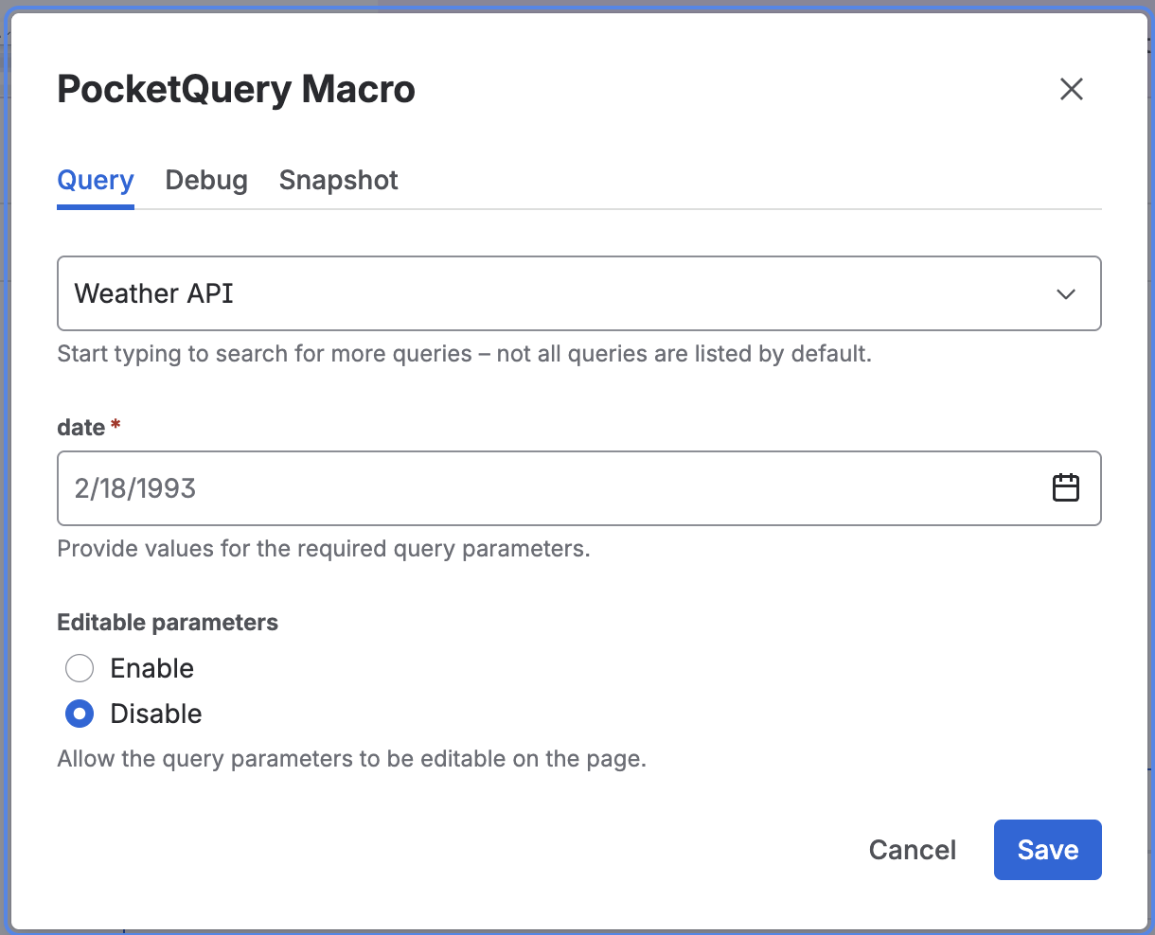Click the PocketQuery Macro dialog title
The width and height of the screenshot is (1155, 935).
(x=237, y=90)
